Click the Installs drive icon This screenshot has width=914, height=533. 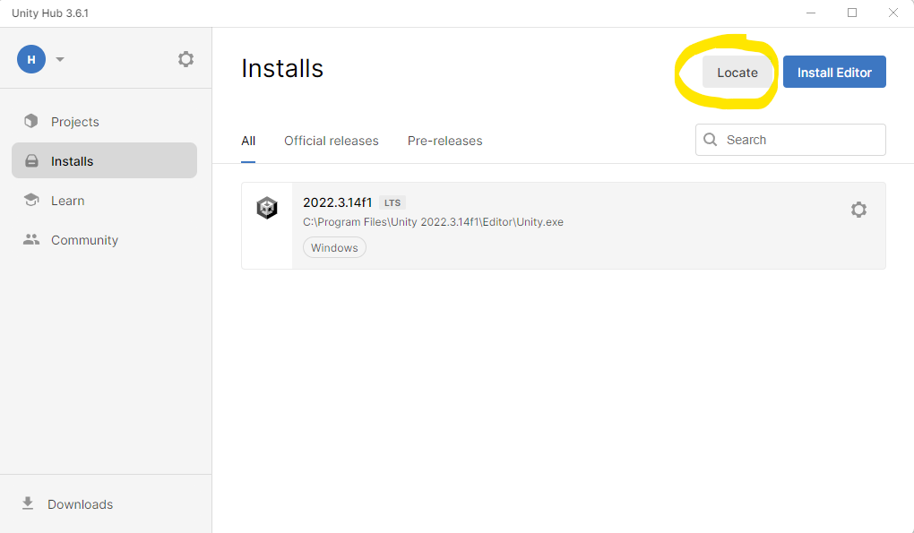[31, 160]
